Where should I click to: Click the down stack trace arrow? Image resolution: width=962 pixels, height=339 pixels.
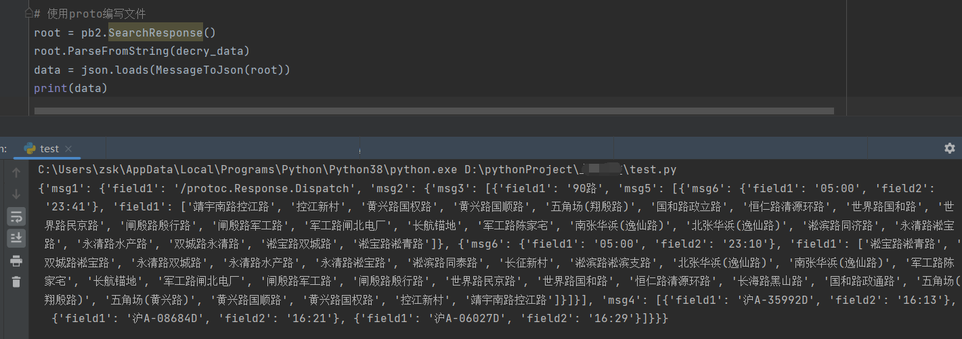16,194
